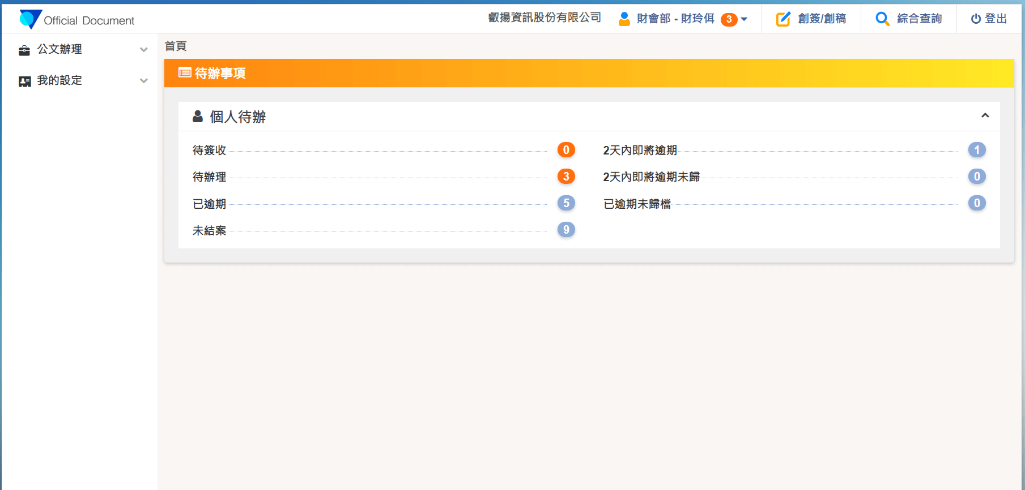Click the 已逾期 count badge showing 5
Screen dimensions: 1025x490
click(565, 203)
